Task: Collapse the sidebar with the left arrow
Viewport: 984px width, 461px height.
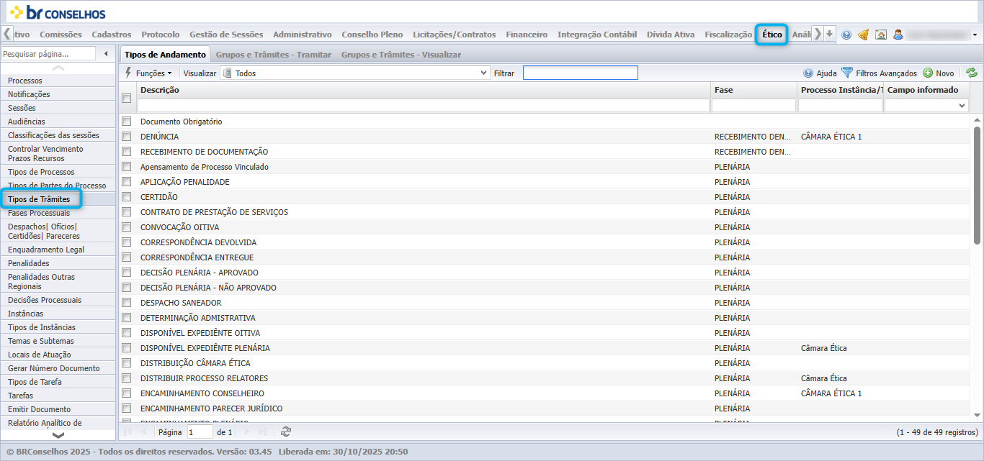Action: (x=107, y=54)
